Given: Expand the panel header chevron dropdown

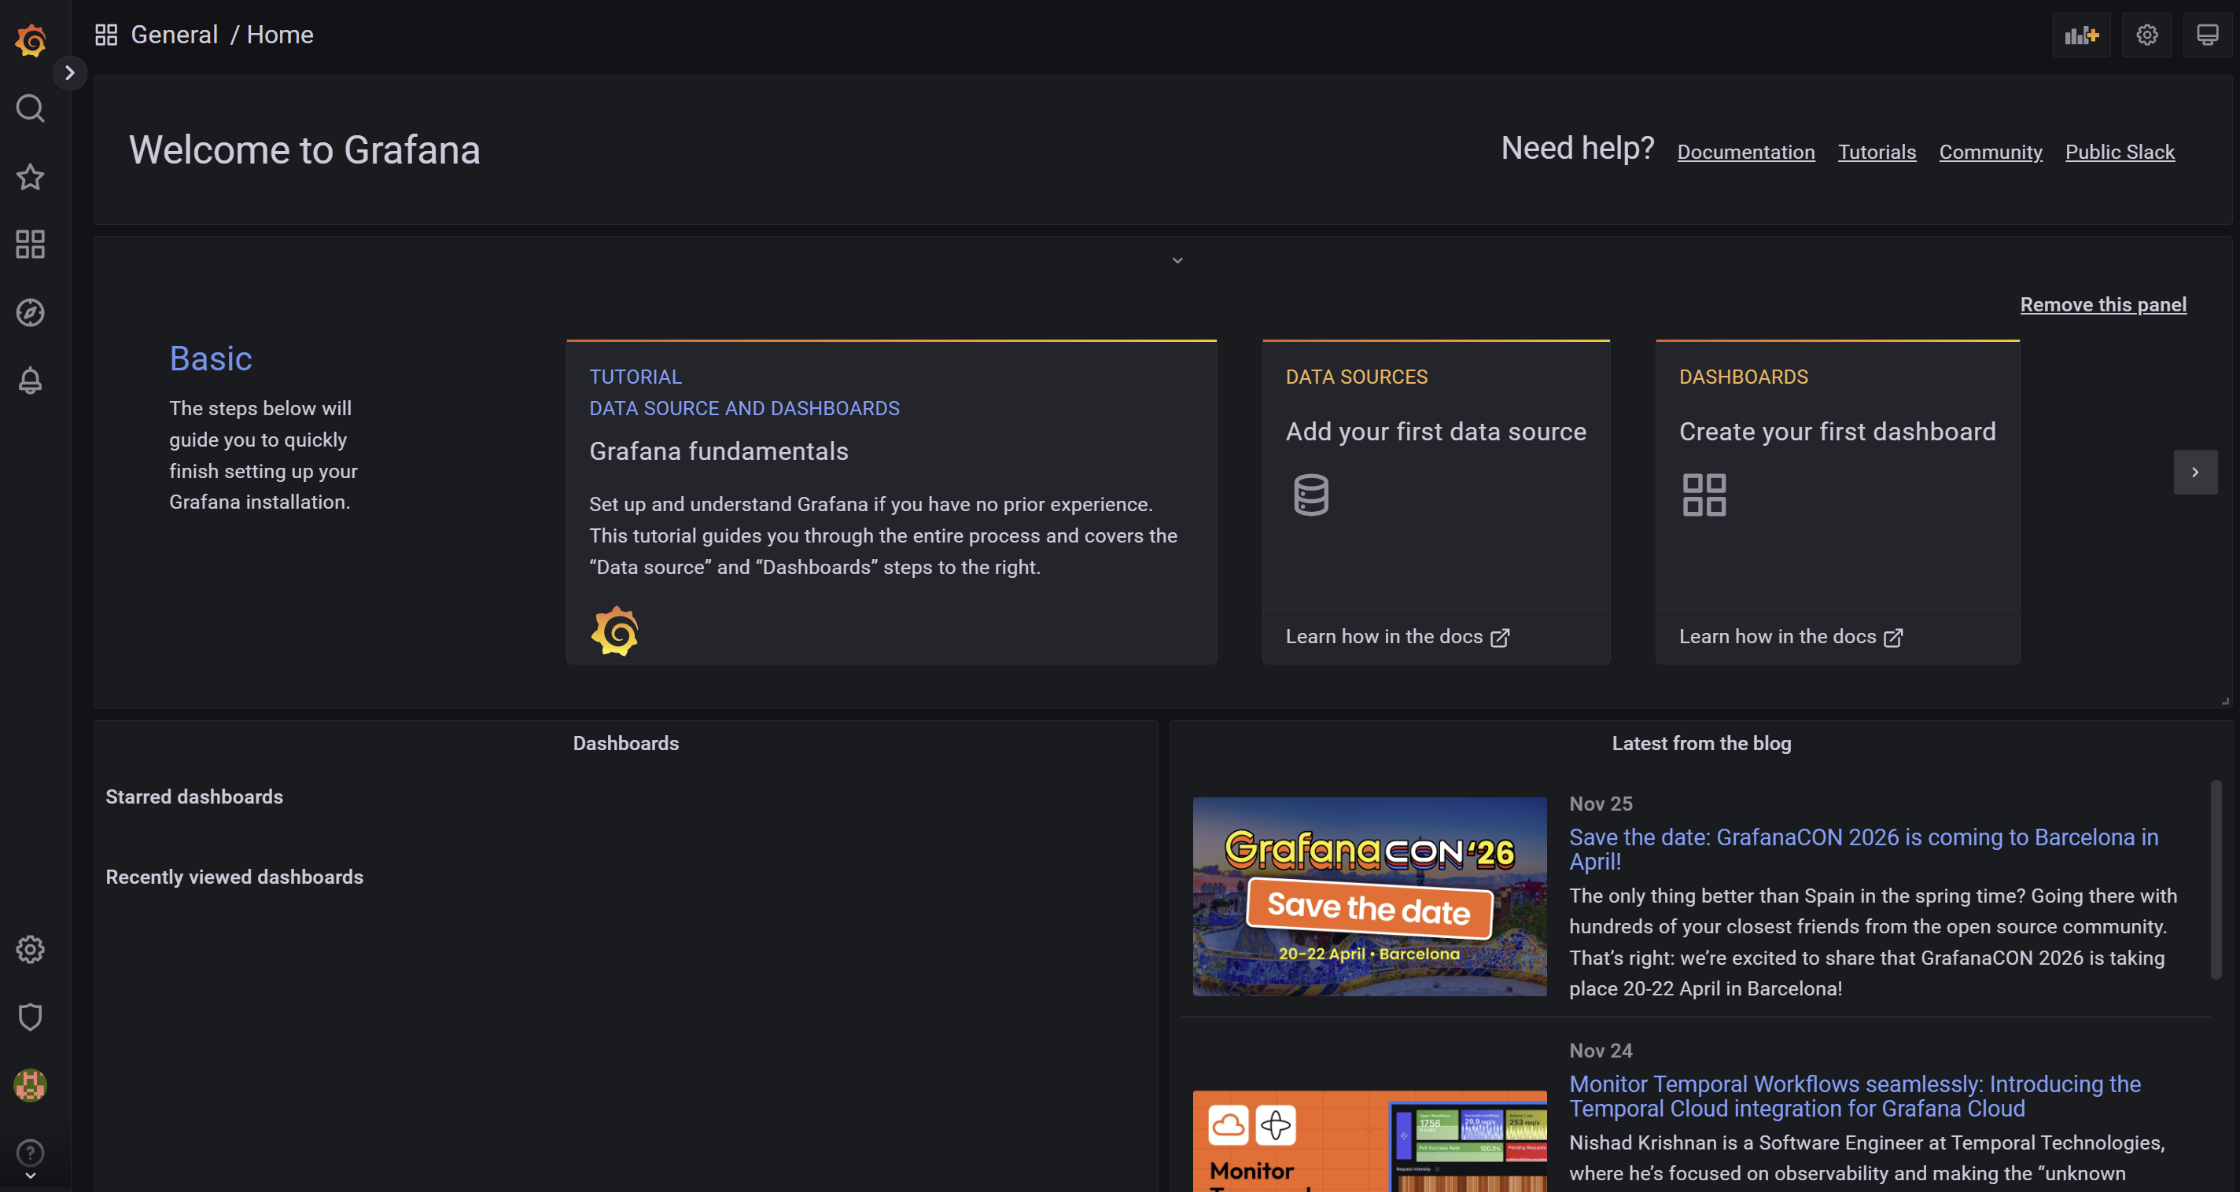Looking at the screenshot, I should click(1177, 260).
